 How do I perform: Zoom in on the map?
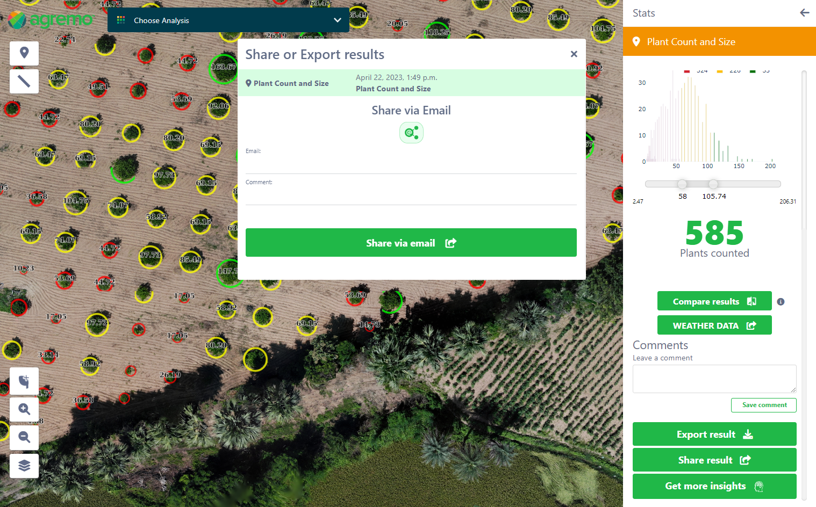(x=24, y=409)
